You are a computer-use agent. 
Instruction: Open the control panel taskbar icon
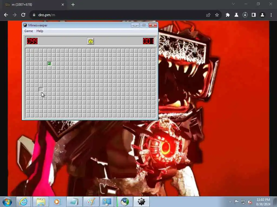pos(107,202)
